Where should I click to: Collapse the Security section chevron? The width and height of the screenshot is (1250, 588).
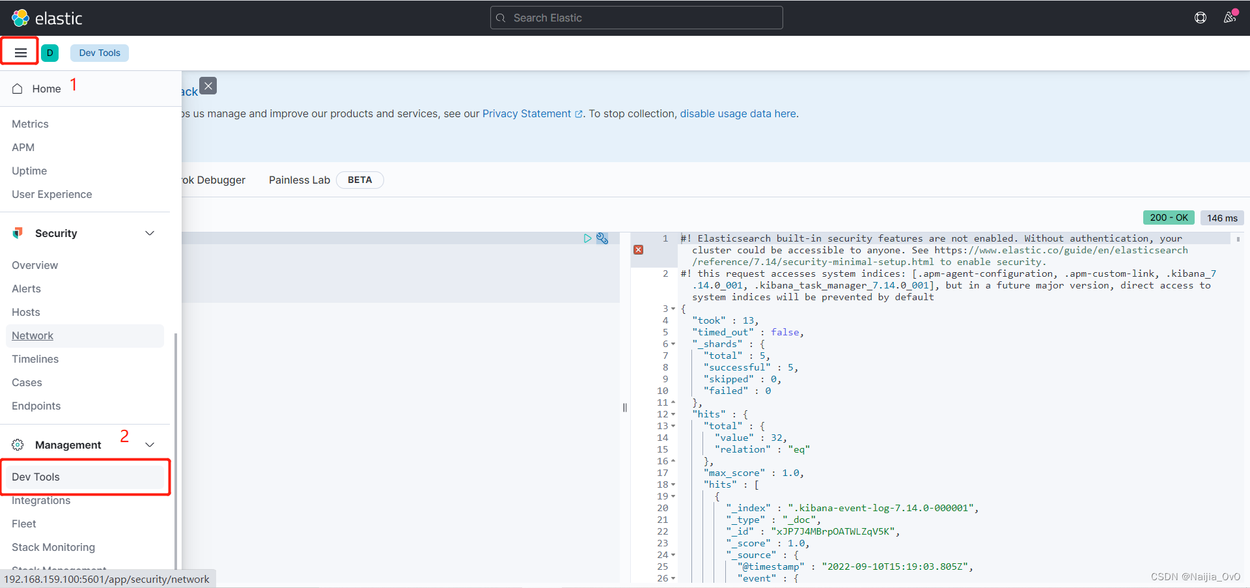(x=150, y=233)
